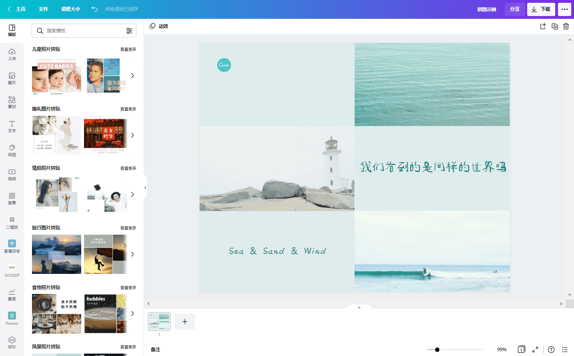
Task: Collapse the page thumbnails strip chevron
Action: tap(359, 307)
